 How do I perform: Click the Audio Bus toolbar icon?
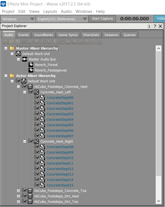click(x=68, y=42)
